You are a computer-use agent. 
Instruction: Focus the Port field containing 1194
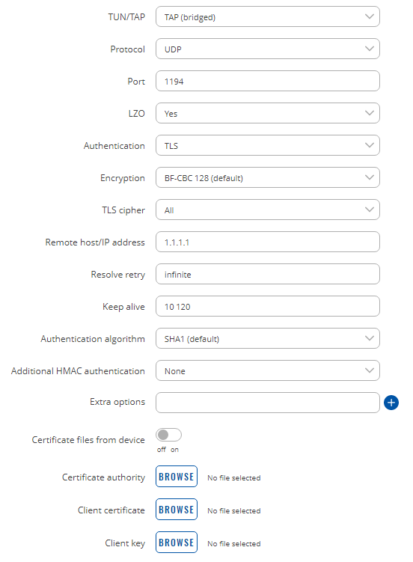point(268,81)
